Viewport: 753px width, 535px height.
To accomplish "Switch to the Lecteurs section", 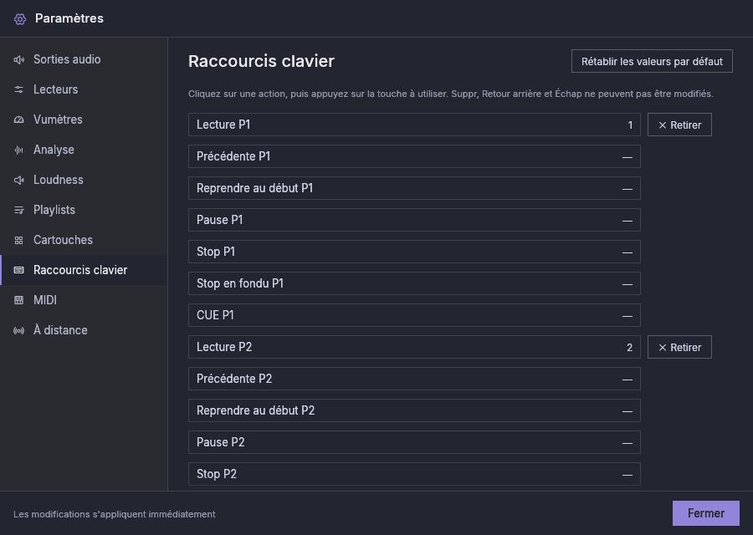I will tap(84, 89).
